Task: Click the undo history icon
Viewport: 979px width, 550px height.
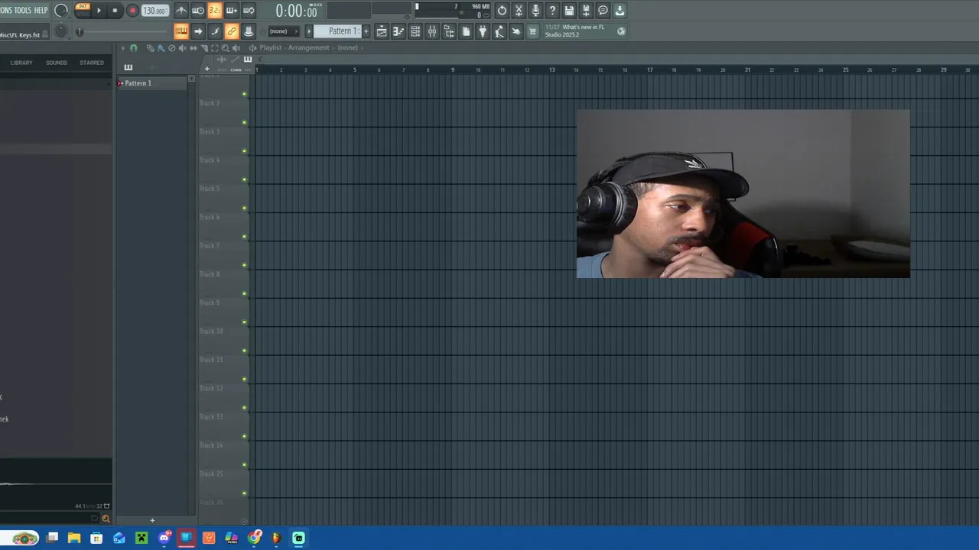Action: click(x=502, y=11)
